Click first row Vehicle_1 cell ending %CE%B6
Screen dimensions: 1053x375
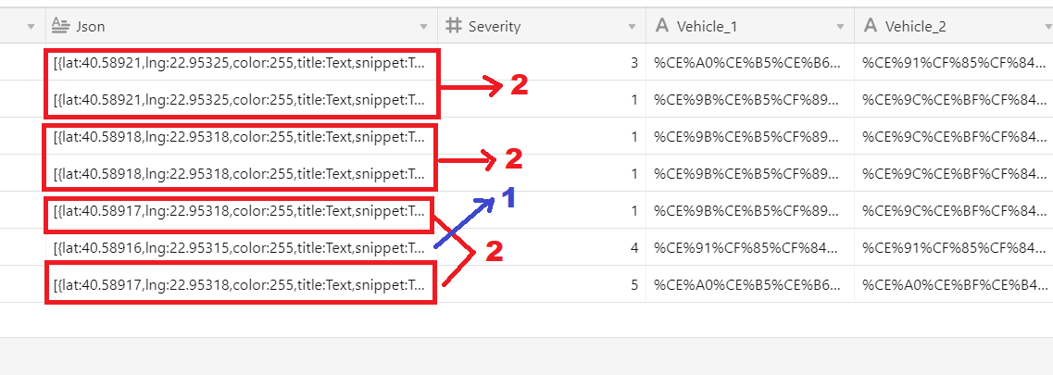(x=750, y=62)
